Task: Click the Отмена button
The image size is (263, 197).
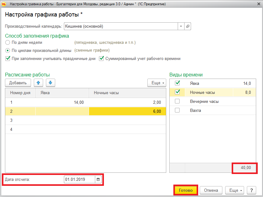Action: tap(211, 190)
